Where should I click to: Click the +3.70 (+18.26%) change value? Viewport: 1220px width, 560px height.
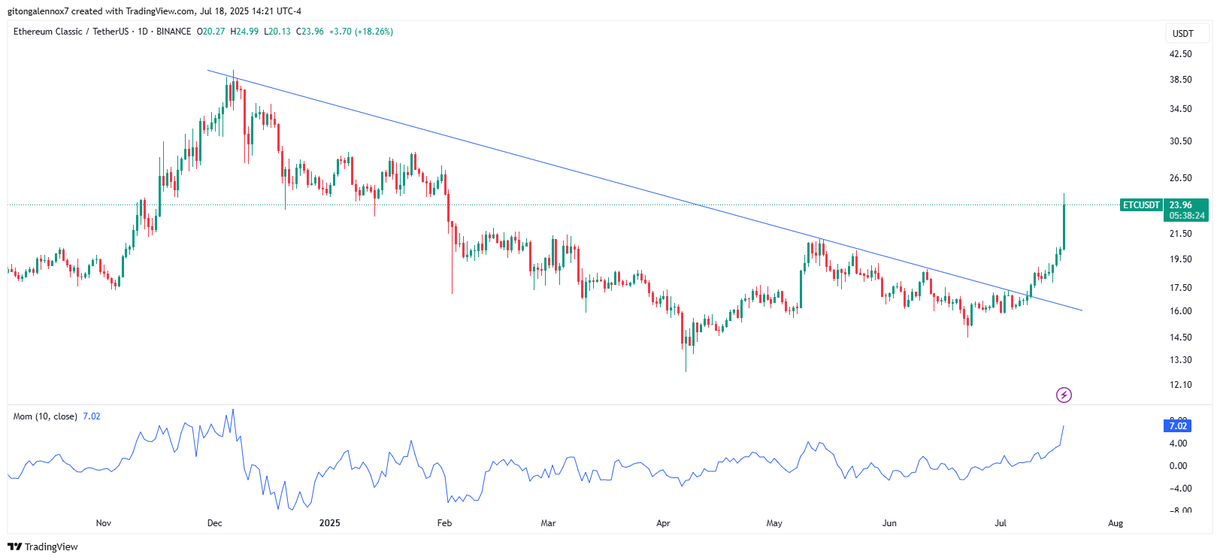pyautogui.click(x=361, y=32)
